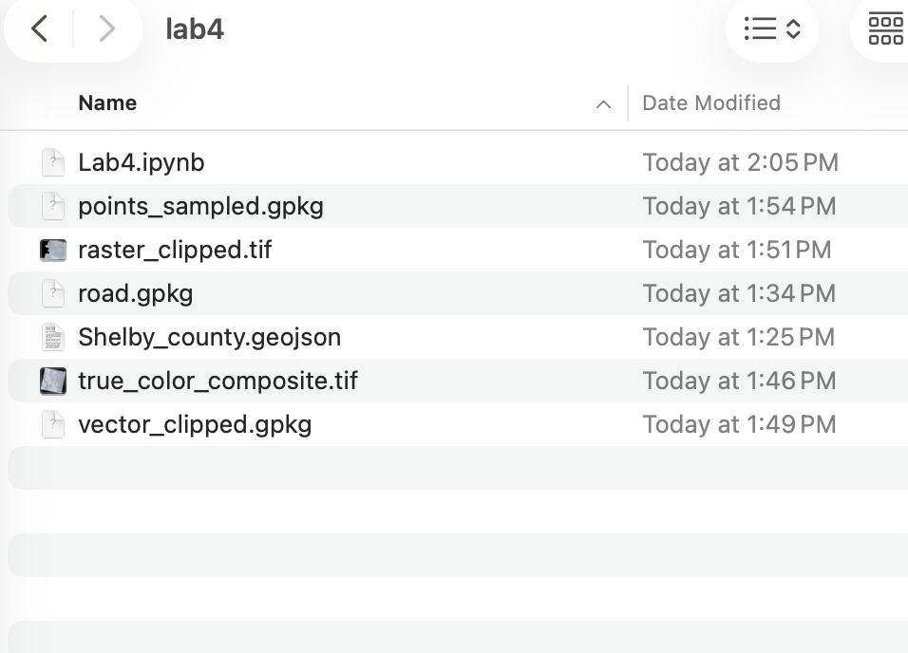Sort files by the Name column
The height and width of the screenshot is (653, 908).
tap(107, 103)
